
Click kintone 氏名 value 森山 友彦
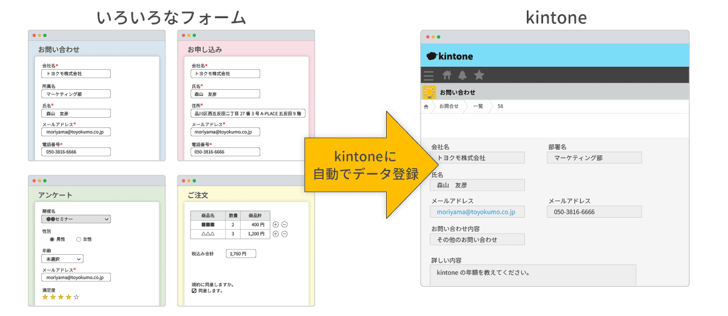tap(477, 185)
